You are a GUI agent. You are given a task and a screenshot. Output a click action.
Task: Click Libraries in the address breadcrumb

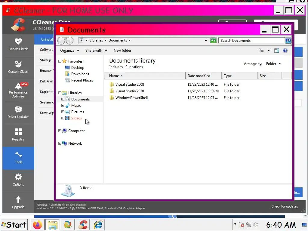pyautogui.click(x=96, y=40)
